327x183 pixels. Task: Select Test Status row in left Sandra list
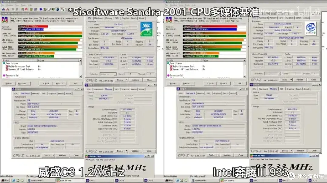pos(12,63)
